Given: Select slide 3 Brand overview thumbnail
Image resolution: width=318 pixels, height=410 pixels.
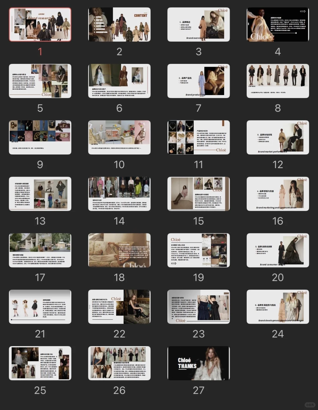Looking at the screenshot, I should point(198,24).
